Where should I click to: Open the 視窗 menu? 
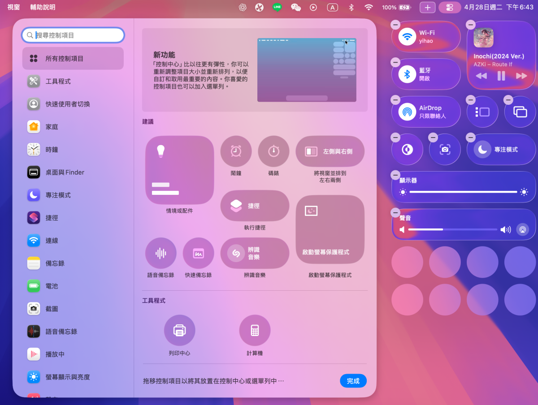pyautogui.click(x=13, y=7)
